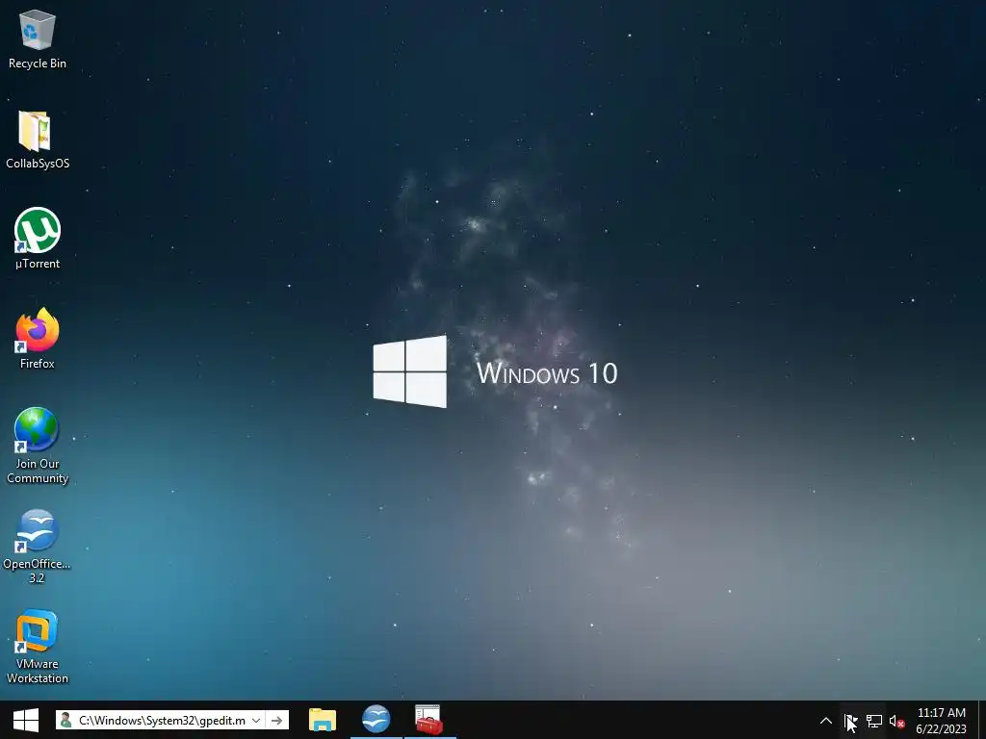Viewport: 986px width, 739px height.
Task: Select the Firefox desktop shortcut
Action: [x=38, y=339]
